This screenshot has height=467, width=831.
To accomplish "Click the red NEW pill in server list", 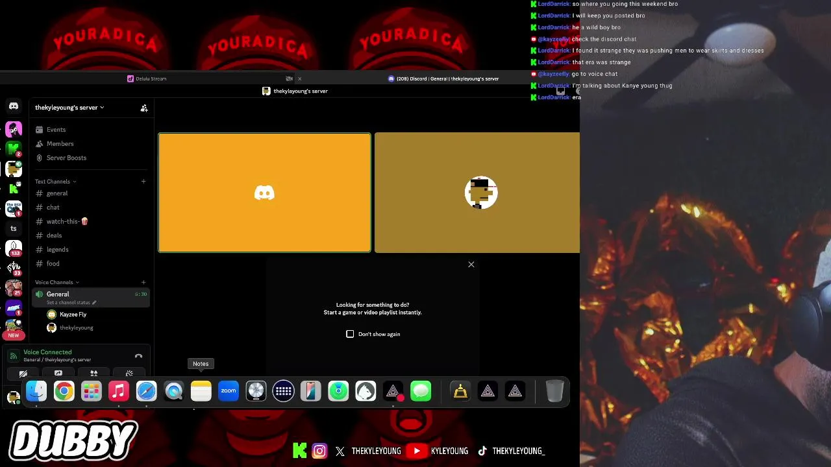I will tap(14, 335).
